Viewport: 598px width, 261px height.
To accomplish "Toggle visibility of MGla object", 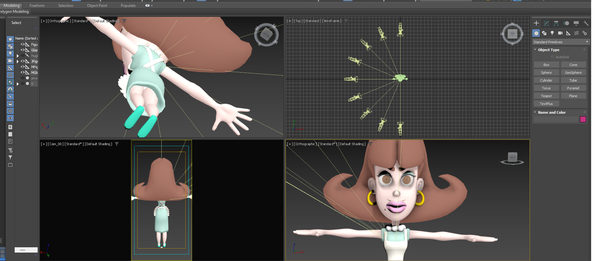I will tap(22, 72).
